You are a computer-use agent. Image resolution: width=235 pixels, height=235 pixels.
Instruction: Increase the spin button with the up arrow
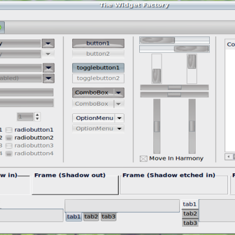38,115
